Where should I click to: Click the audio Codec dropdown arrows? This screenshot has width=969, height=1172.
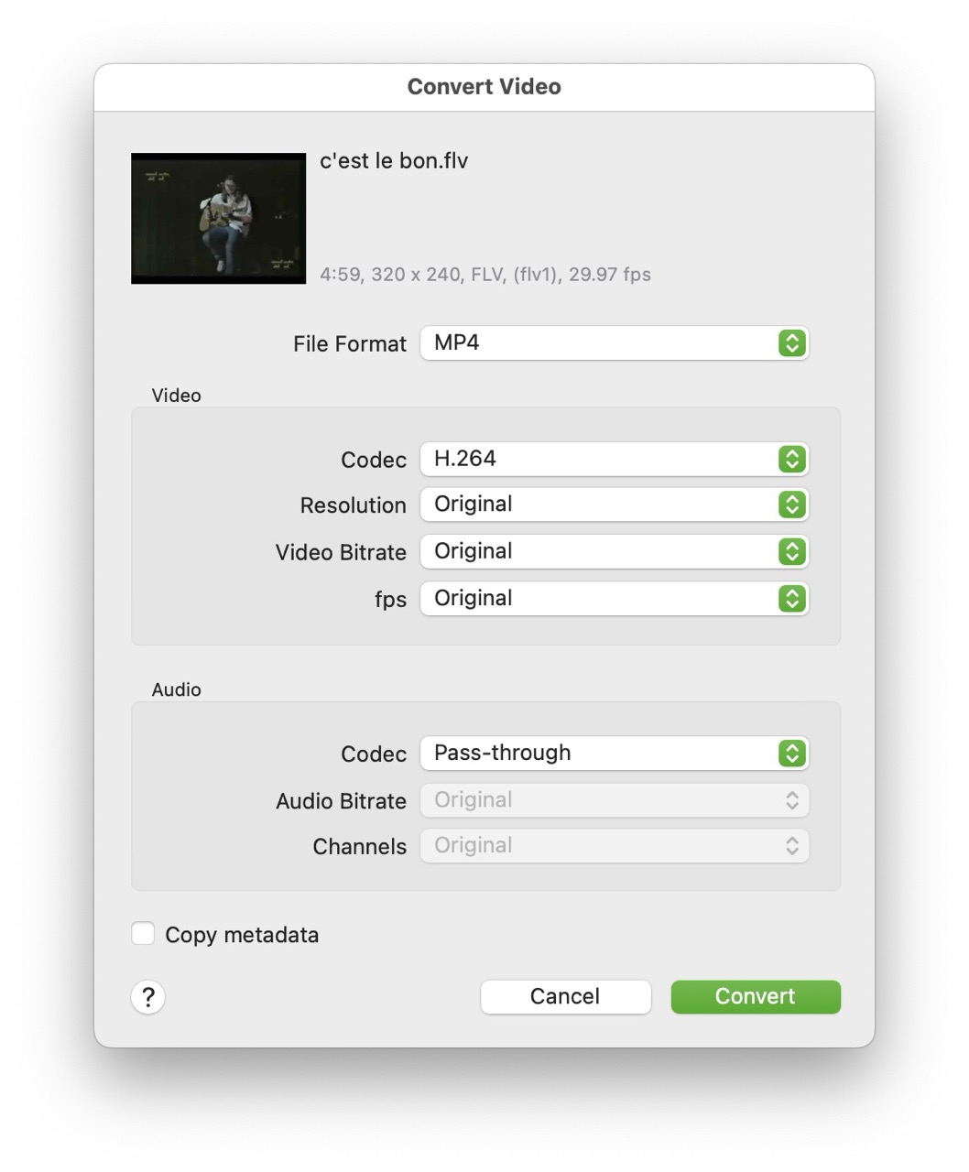coord(791,753)
